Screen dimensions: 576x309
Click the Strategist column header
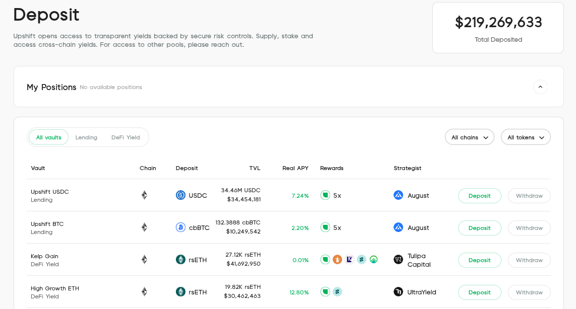point(407,168)
